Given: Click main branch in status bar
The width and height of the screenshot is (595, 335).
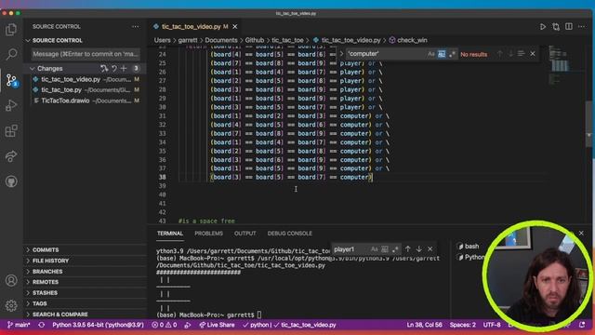Looking at the screenshot, I should (19, 325).
